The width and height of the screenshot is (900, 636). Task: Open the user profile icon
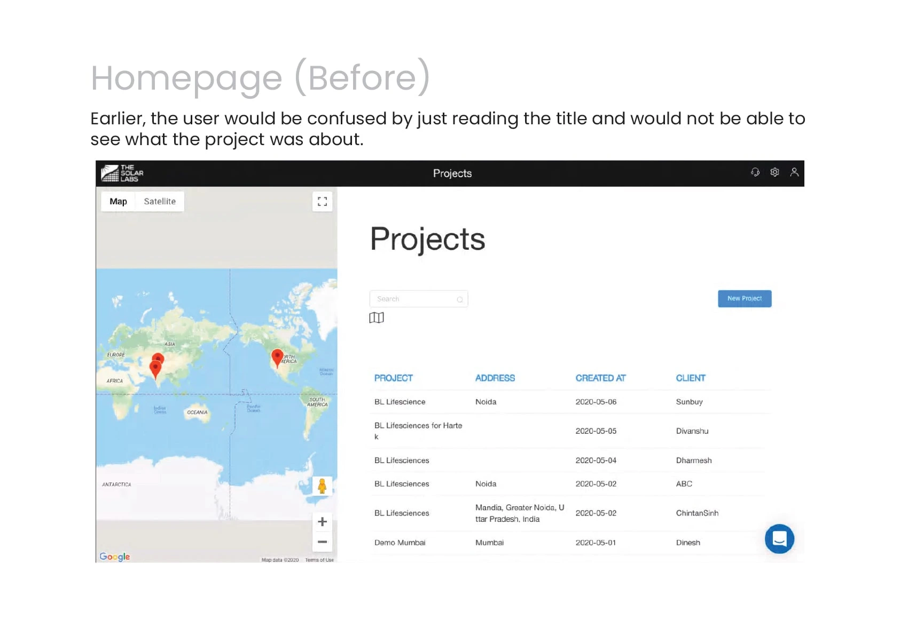(794, 172)
